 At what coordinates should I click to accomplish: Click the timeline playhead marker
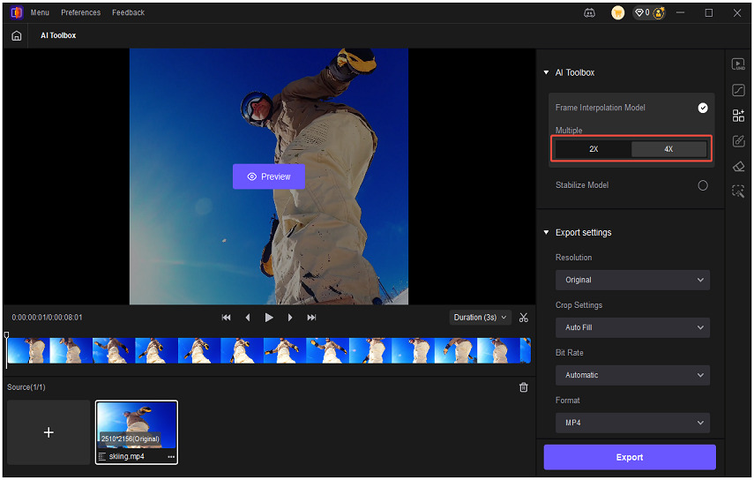click(x=7, y=335)
